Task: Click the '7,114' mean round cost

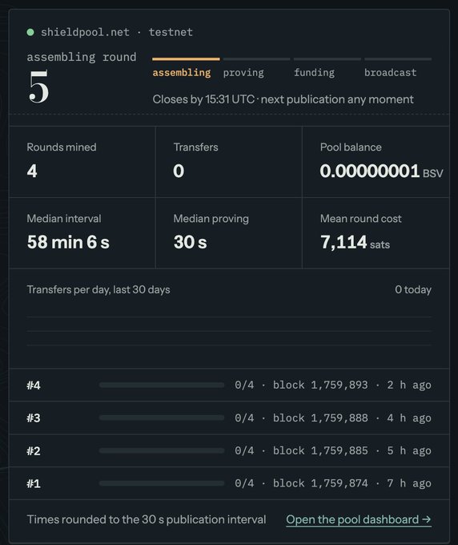Action: click(x=343, y=242)
